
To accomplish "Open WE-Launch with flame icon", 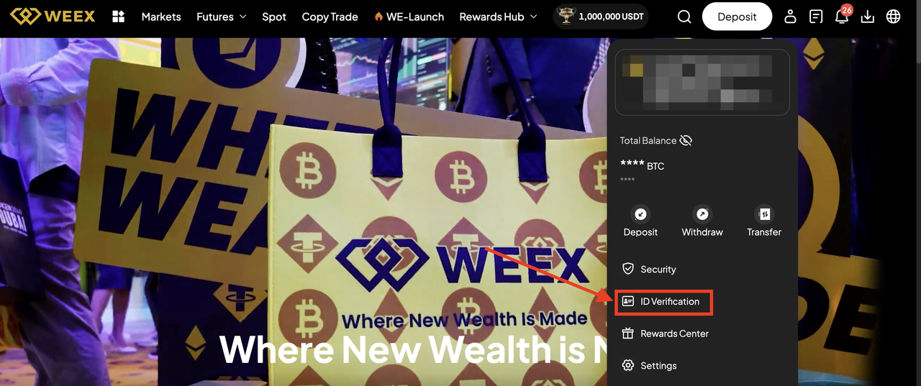I will 409,17.
